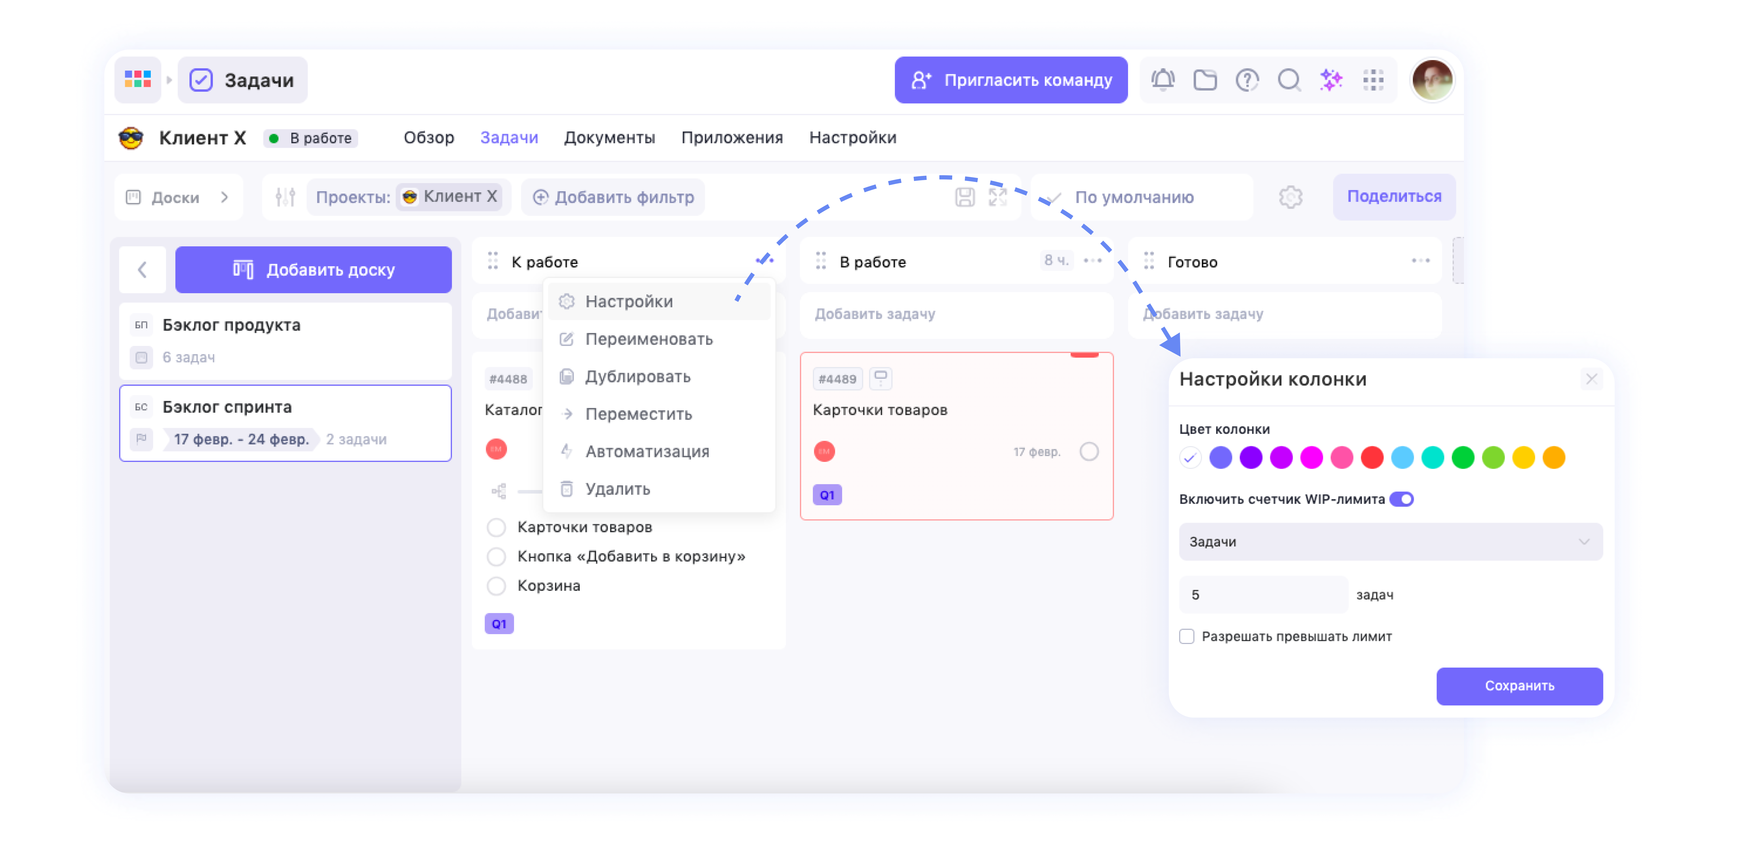The image size is (1739, 843).
Task: Open the search magnifier icon
Action: [x=1290, y=80]
